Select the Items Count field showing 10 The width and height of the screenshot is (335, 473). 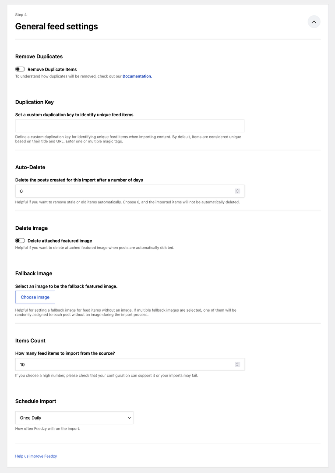(109, 364)
